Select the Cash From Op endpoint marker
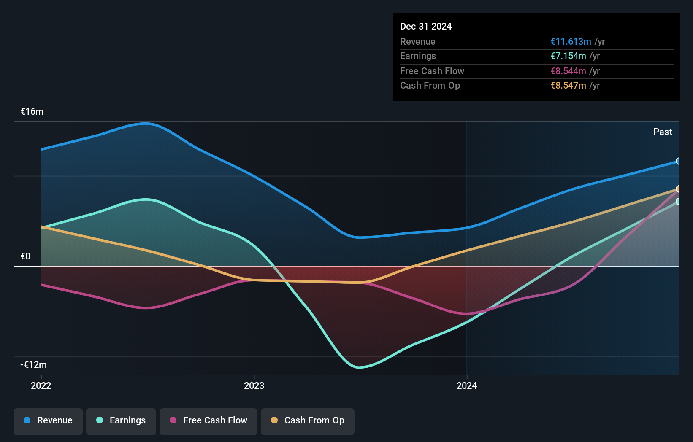The height and width of the screenshot is (442, 693). (x=679, y=189)
